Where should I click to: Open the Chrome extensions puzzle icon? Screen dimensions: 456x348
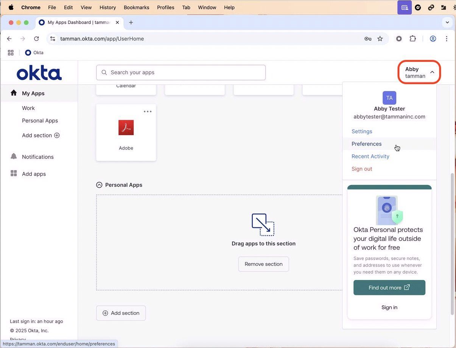[x=413, y=39]
